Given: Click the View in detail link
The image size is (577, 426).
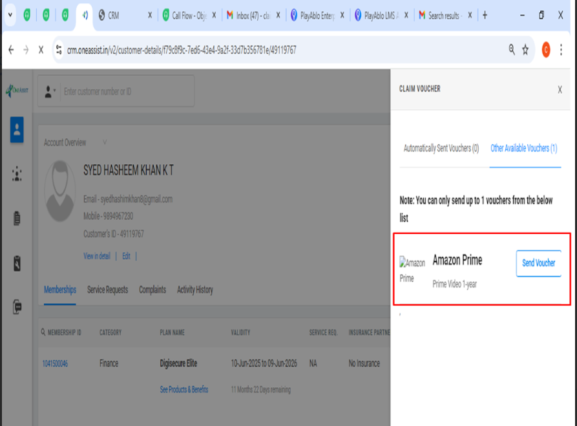Looking at the screenshot, I should pos(97,256).
